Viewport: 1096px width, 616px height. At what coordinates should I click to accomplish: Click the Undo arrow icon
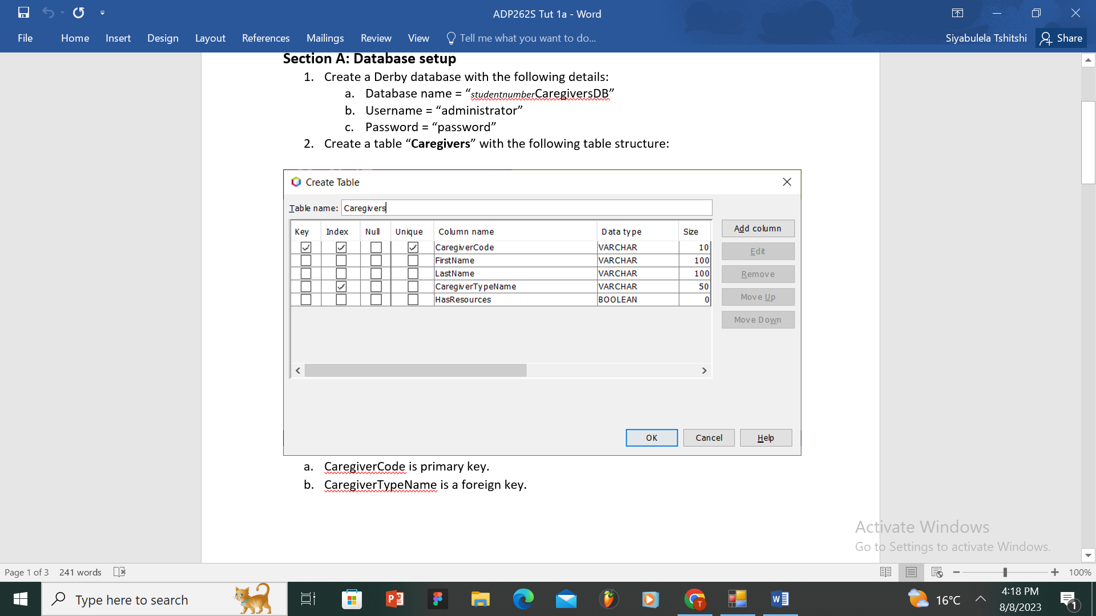tap(48, 13)
